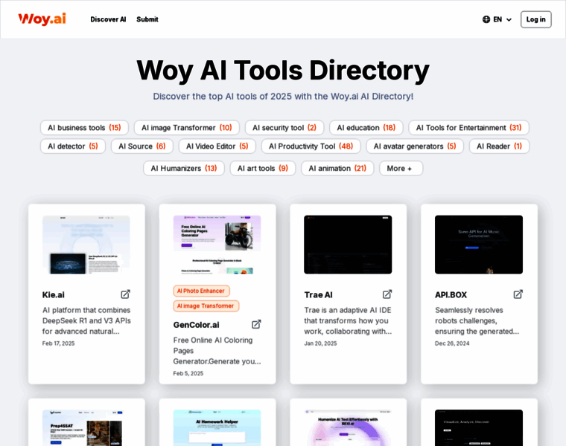This screenshot has height=446, width=566.
Task: Select AI Video Editor category
Action: pyautogui.click(x=217, y=146)
